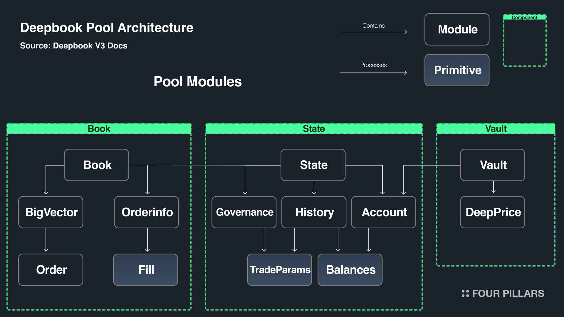Click the Fill primitive box
The width and height of the screenshot is (564, 317).
pyautogui.click(x=146, y=270)
